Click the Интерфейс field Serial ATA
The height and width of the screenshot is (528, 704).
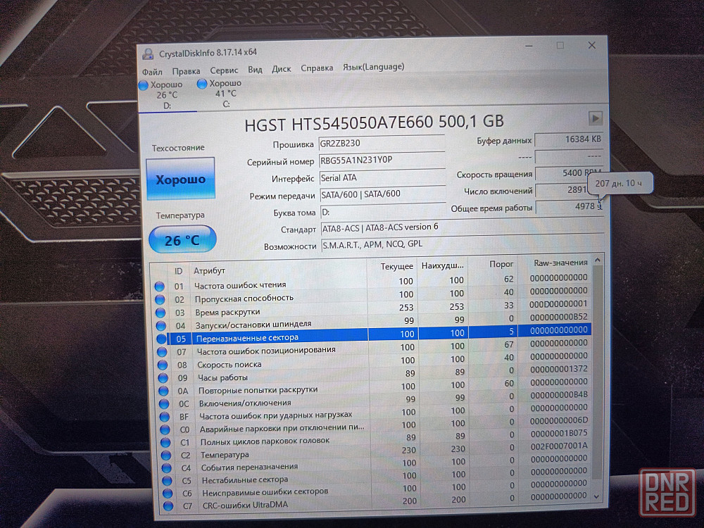(x=382, y=178)
